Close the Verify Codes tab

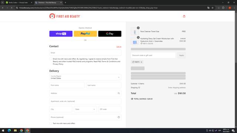(x=31, y=3)
